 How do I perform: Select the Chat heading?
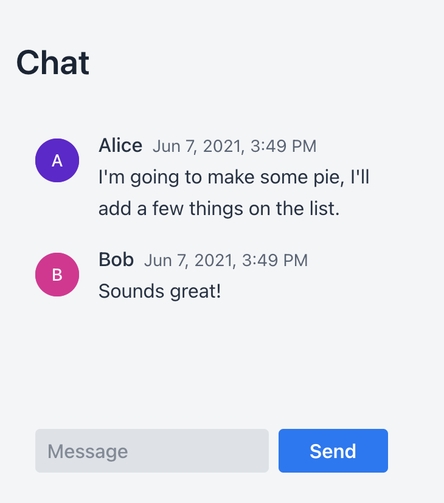53,63
